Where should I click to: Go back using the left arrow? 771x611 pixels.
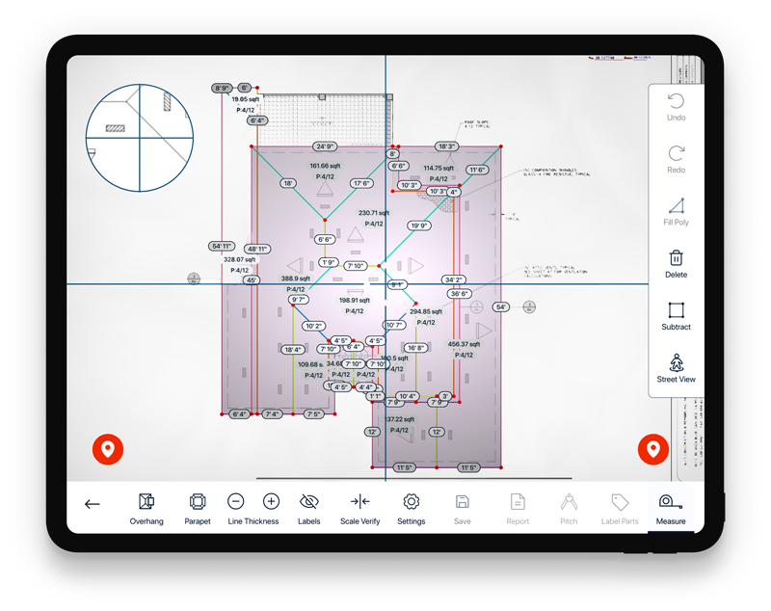coord(93,504)
